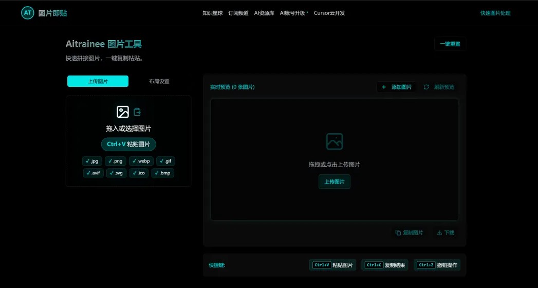Click the image icon in the upload dropzone
This screenshot has width=538, height=288.
coord(123,112)
